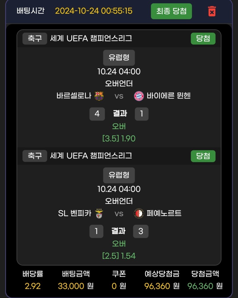Click 유럽형 label for Barcelona match

click(119, 57)
